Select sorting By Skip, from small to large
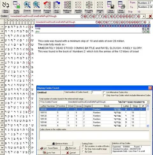Image resolution: width=153 pixels, height=155 pixels. pos(83,149)
